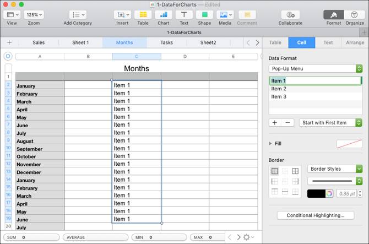Select the inside-borders layout icon

(285, 171)
